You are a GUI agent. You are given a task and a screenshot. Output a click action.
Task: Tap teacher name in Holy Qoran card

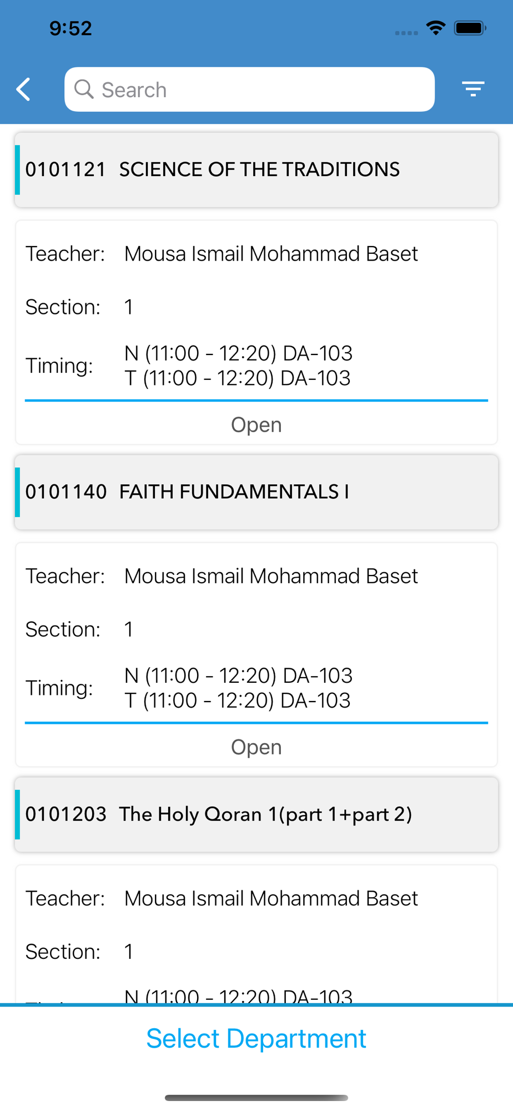(271, 898)
